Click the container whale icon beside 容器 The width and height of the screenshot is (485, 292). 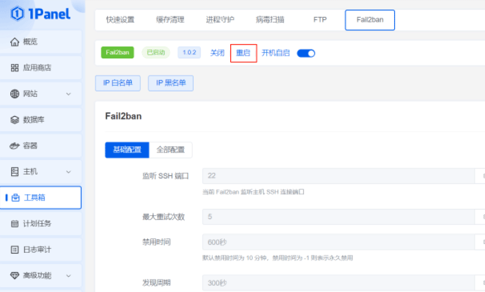pyautogui.click(x=14, y=146)
